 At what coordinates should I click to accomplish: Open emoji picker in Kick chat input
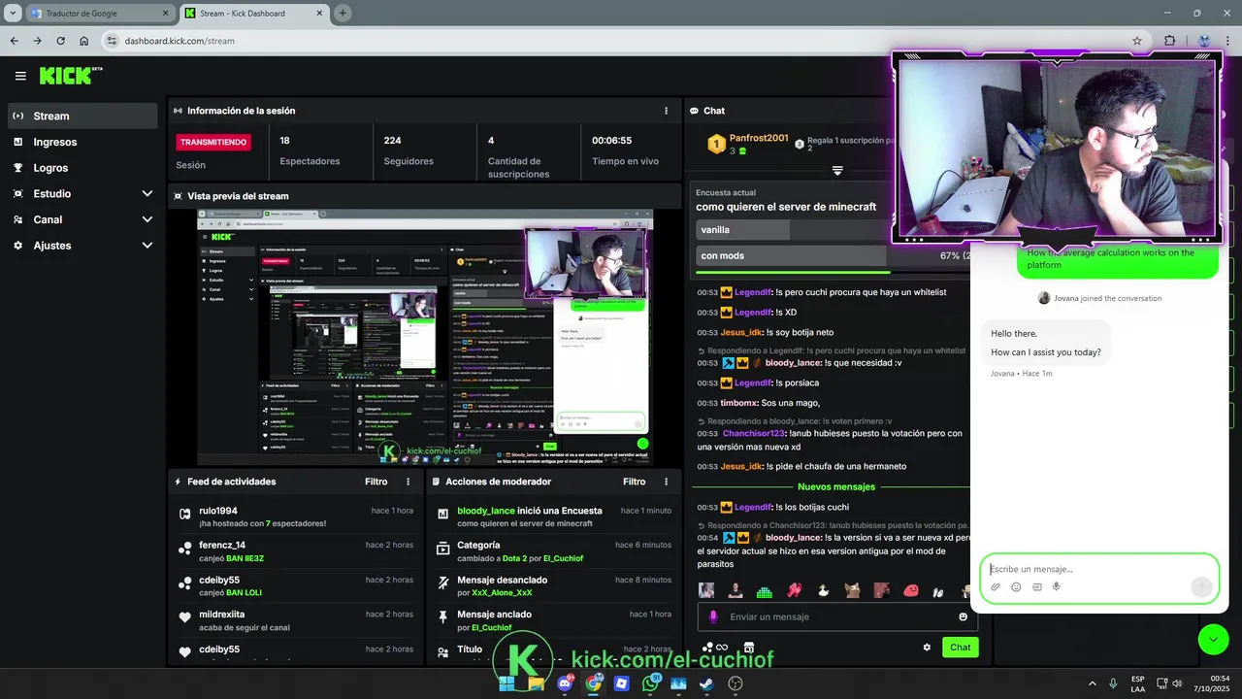[964, 616]
